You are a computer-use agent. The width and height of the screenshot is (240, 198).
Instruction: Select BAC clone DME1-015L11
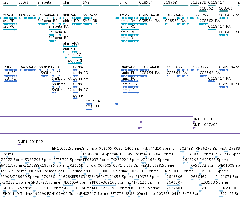coord(205,119)
